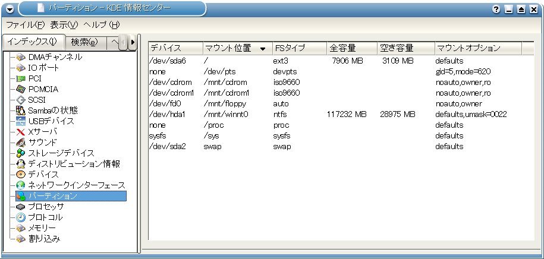Click the IOポート icon in tree

click(21, 68)
